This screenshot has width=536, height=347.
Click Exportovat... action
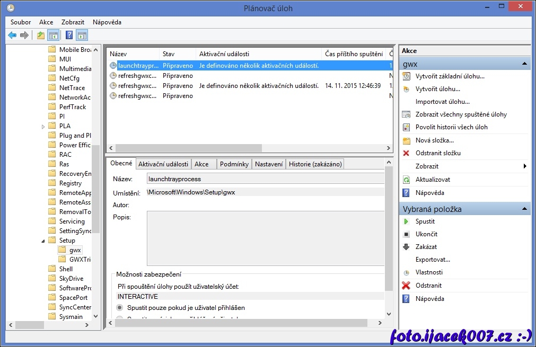(433, 260)
